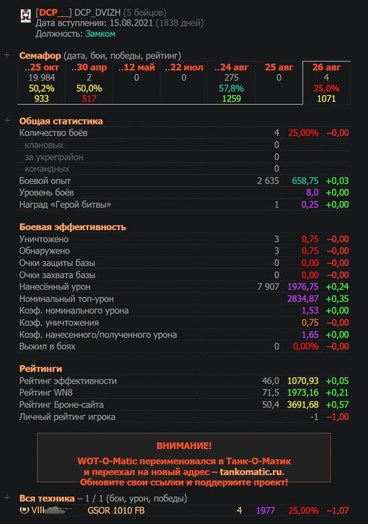Click the Общая статистика header
This screenshot has width=368, height=524.
pyautogui.click(x=61, y=121)
